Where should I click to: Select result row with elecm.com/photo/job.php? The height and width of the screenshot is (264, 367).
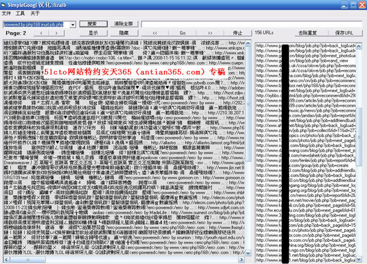pos(124,203)
